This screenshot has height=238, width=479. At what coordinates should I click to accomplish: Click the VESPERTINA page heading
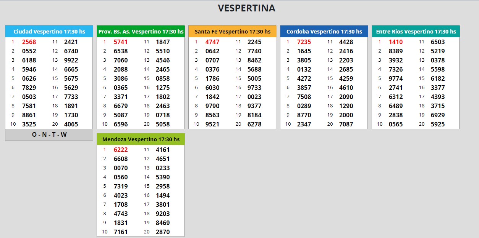pyautogui.click(x=246, y=8)
